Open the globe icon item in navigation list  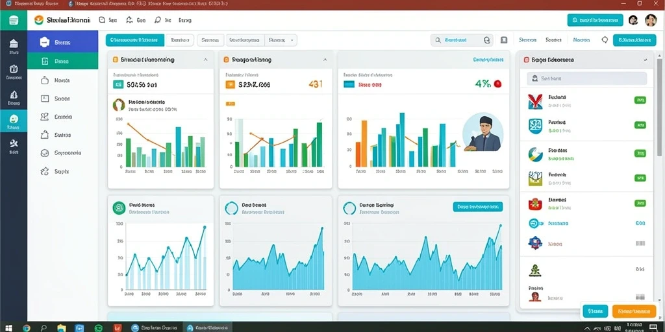(x=45, y=153)
